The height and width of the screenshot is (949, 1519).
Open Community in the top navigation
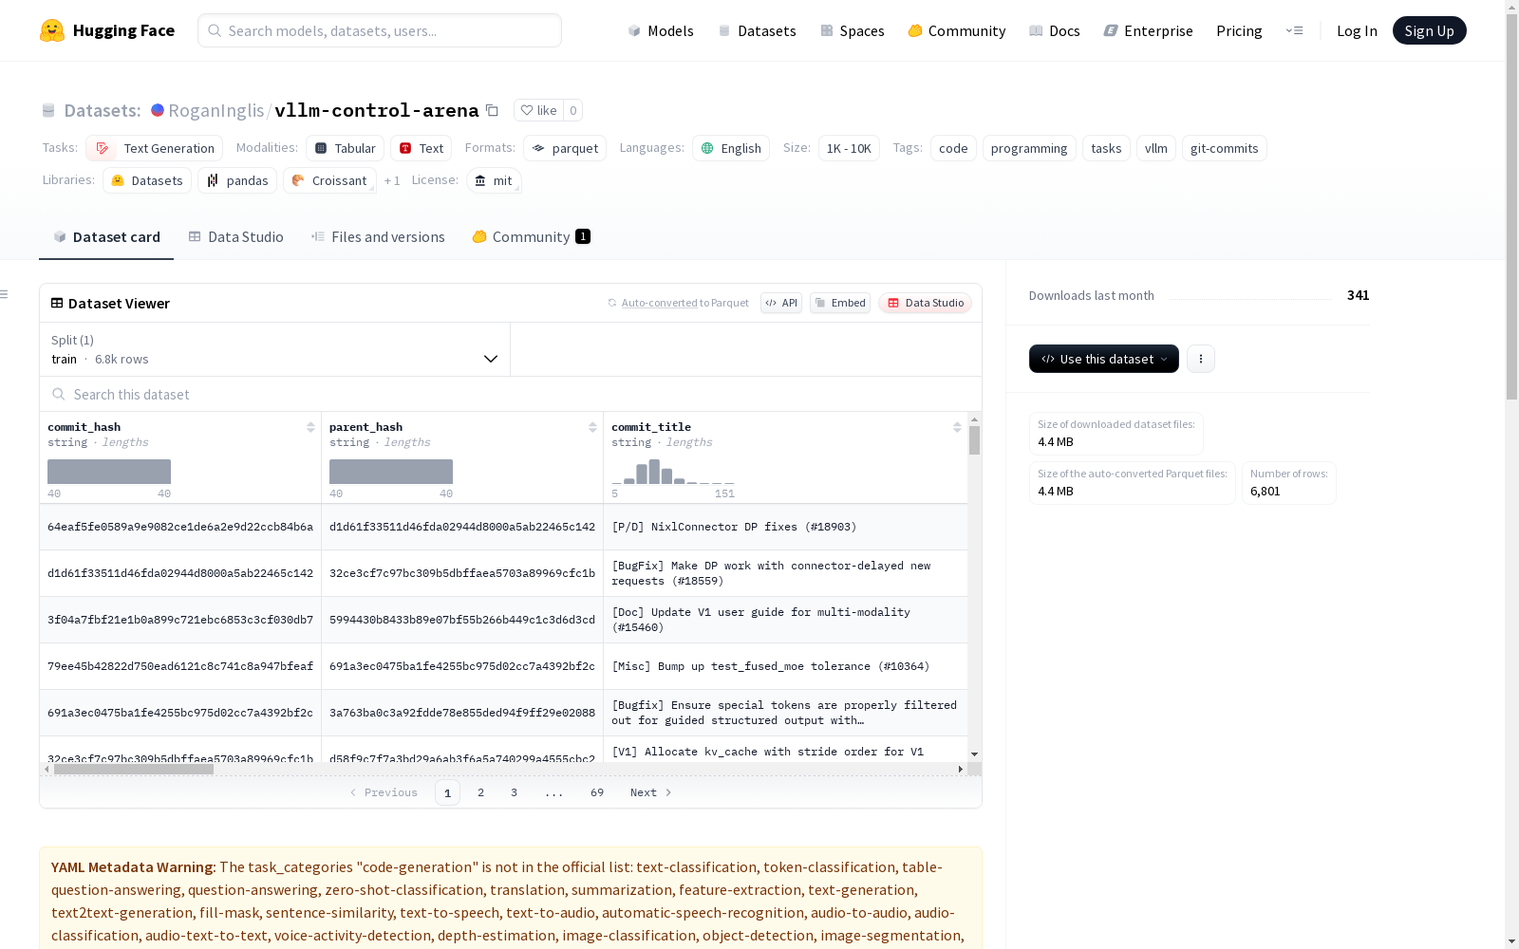(x=957, y=30)
